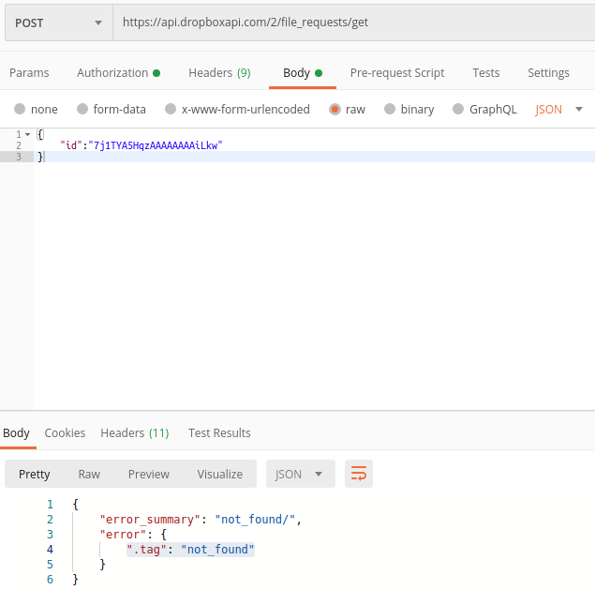Open request Headers (9) tab
595x590 pixels.
219,72
